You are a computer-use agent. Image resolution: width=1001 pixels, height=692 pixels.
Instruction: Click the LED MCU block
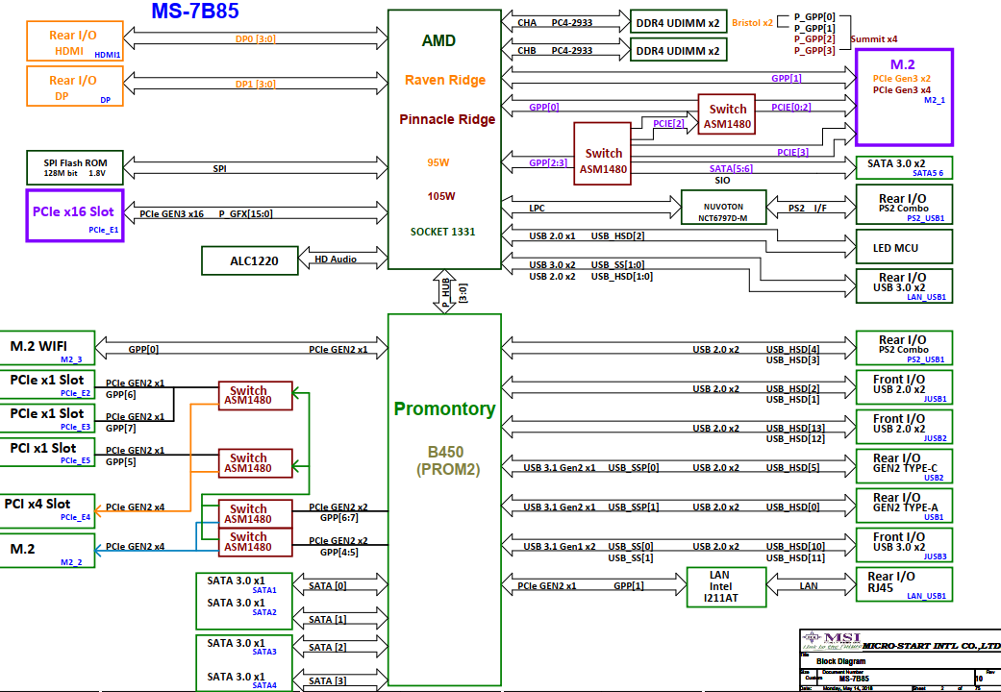point(904,247)
